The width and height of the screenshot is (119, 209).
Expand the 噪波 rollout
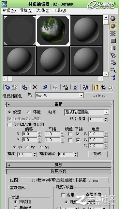pyautogui.click(x=59, y=165)
